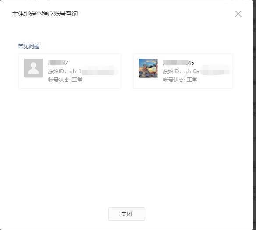The width and height of the screenshot is (256, 230).
Task: Open the Tower Bridge avatar thumbnail
Action: 148,68
